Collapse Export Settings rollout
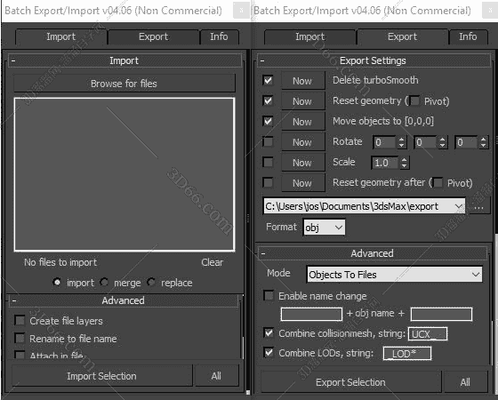Viewport: 498px width, 400px height. tap(373, 60)
